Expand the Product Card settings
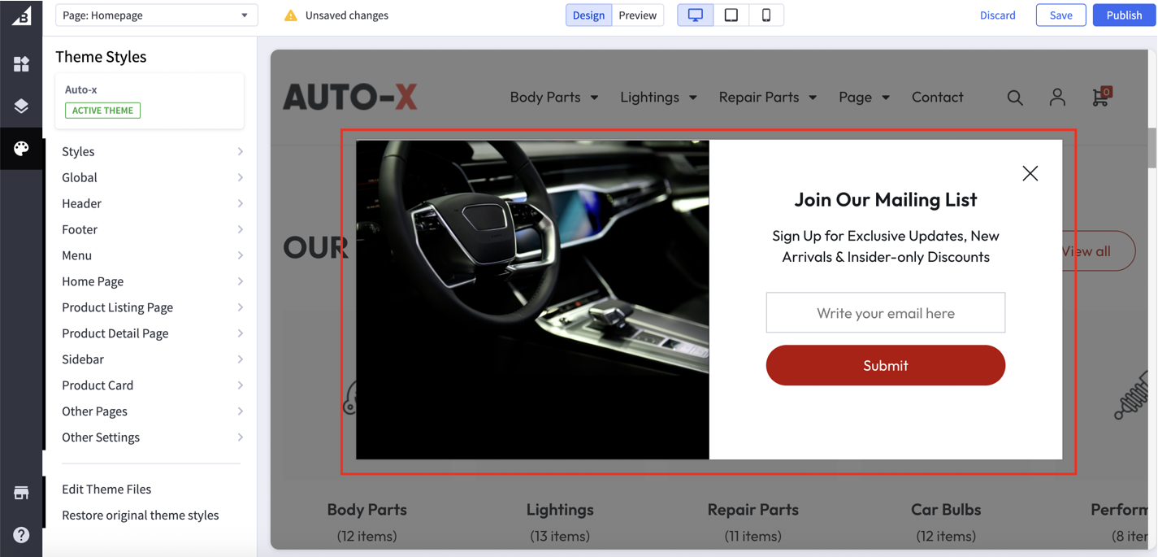The height and width of the screenshot is (557, 1158). (151, 385)
